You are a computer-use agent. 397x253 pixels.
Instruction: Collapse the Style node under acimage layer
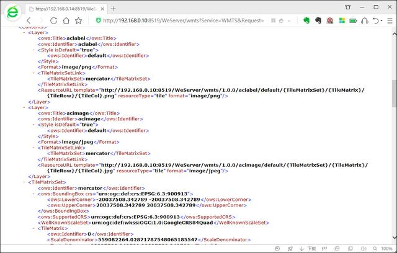pos(33,125)
